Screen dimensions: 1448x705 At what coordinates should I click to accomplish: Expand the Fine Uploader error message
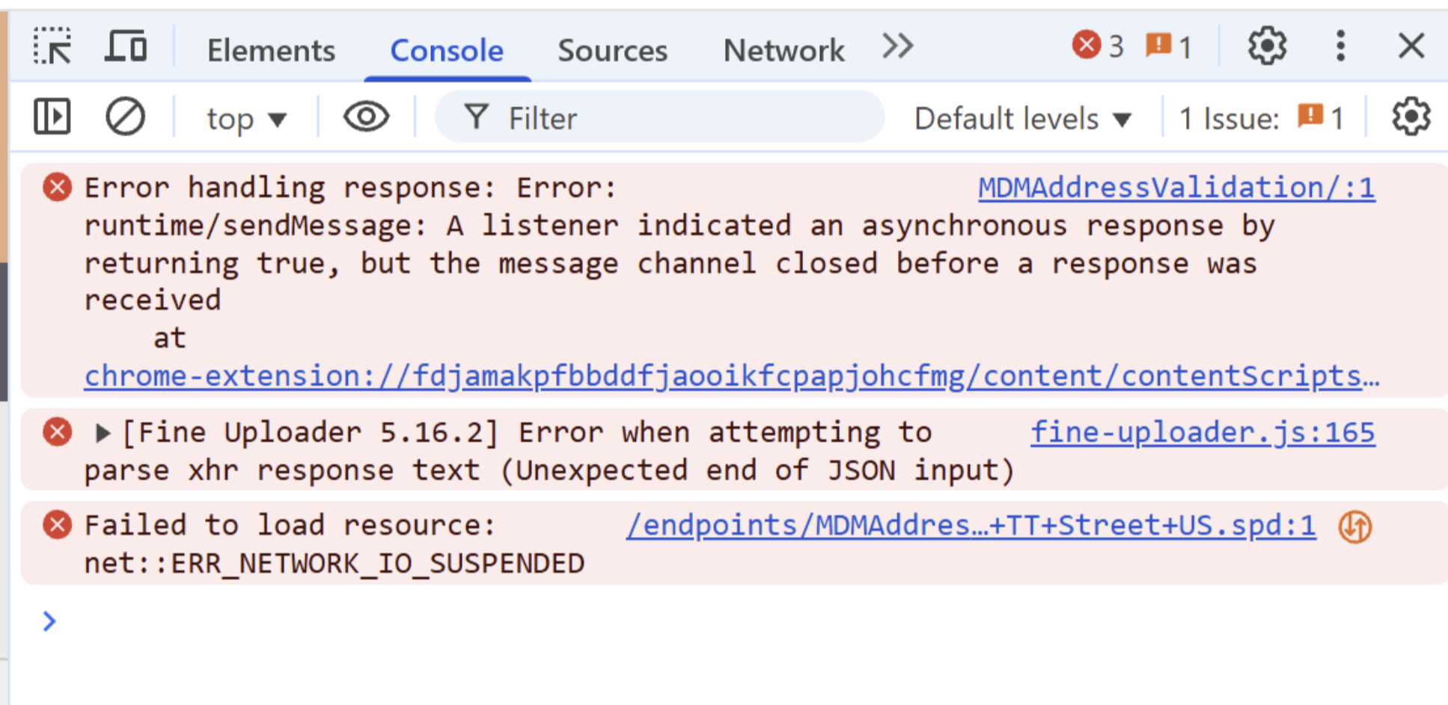coord(103,433)
